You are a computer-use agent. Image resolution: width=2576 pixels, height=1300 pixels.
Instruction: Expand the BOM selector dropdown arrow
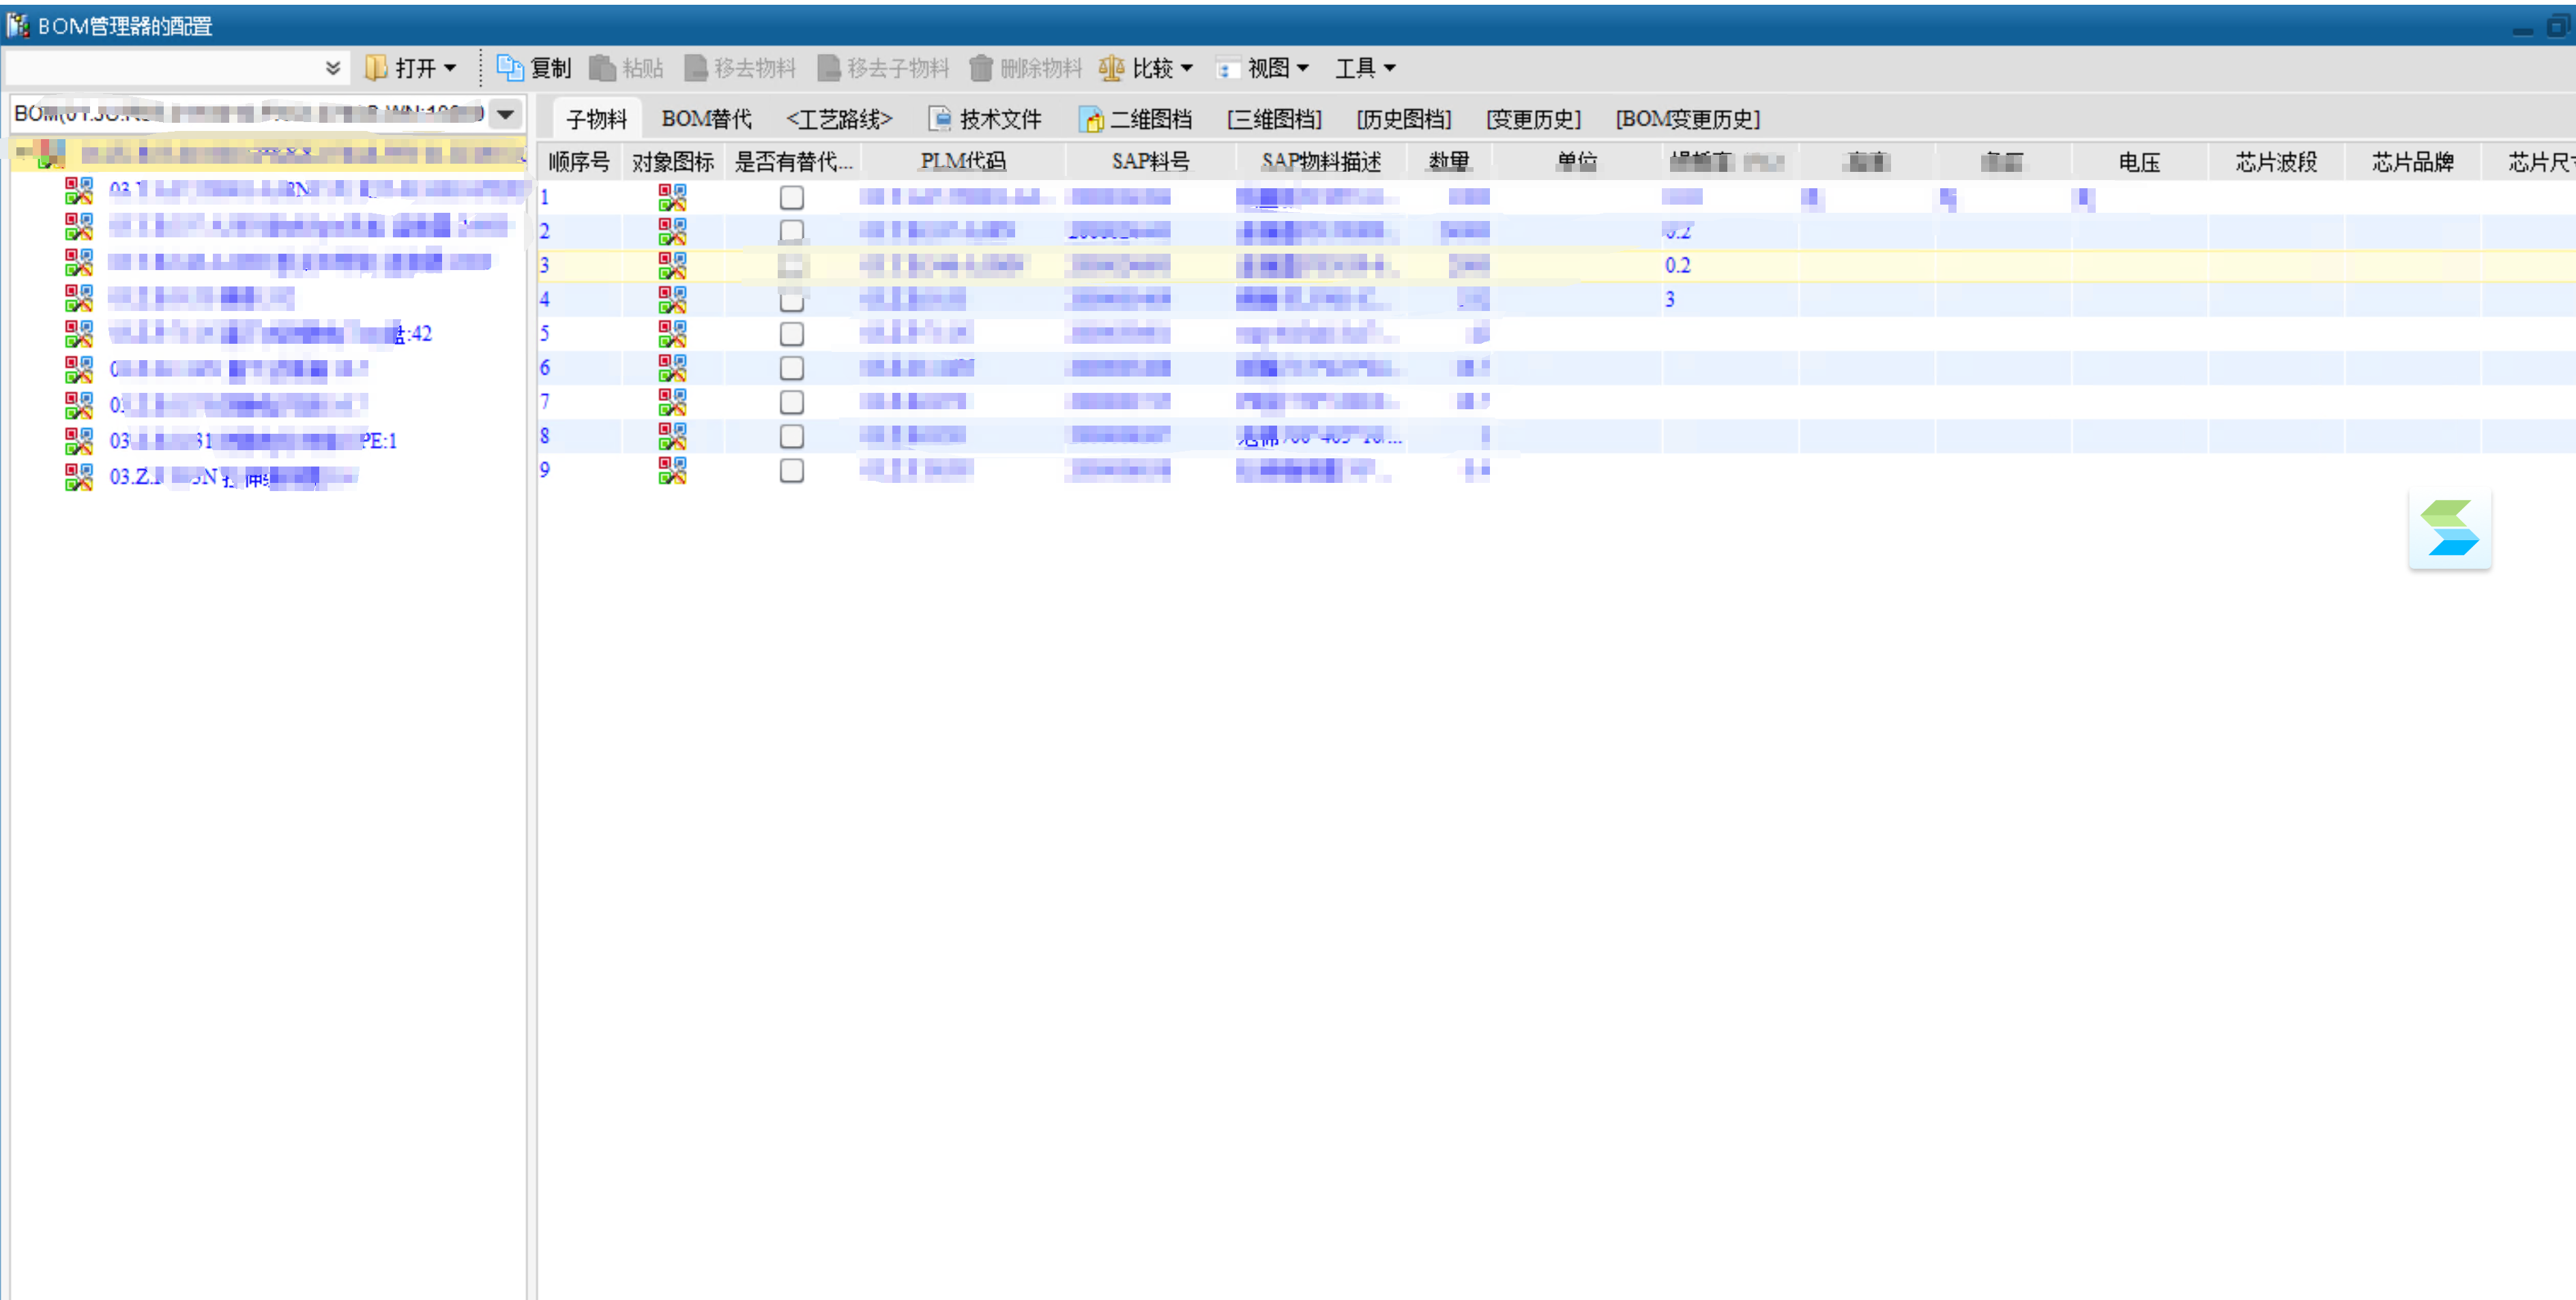506,114
